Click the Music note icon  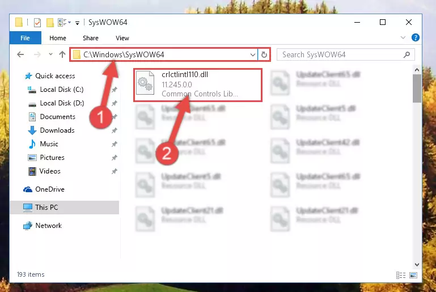(x=32, y=144)
